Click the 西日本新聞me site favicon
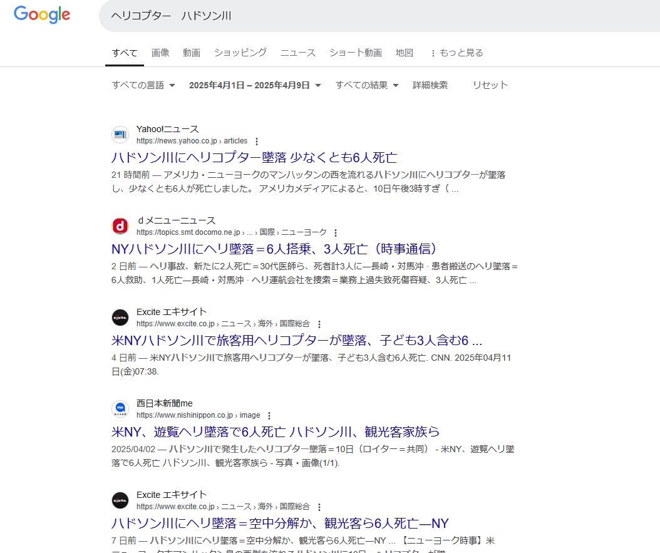This screenshot has width=660, height=553. (120, 409)
